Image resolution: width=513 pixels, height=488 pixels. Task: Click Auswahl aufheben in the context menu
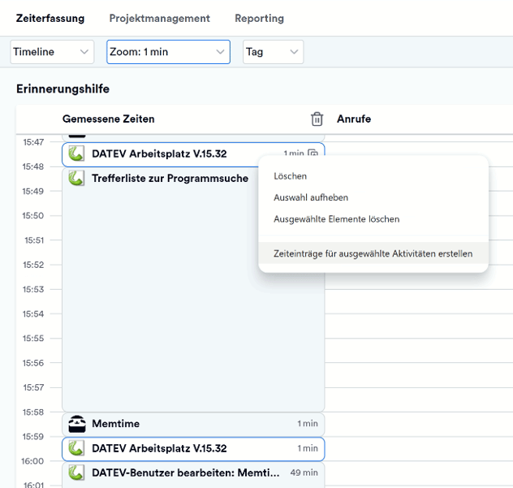pyautogui.click(x=311, y=197)
